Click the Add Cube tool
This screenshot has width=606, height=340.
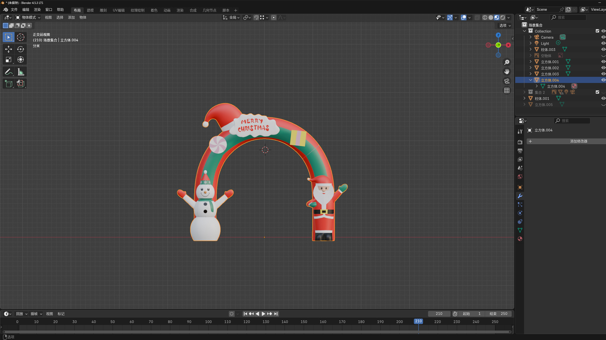click(x=8, y=83)
